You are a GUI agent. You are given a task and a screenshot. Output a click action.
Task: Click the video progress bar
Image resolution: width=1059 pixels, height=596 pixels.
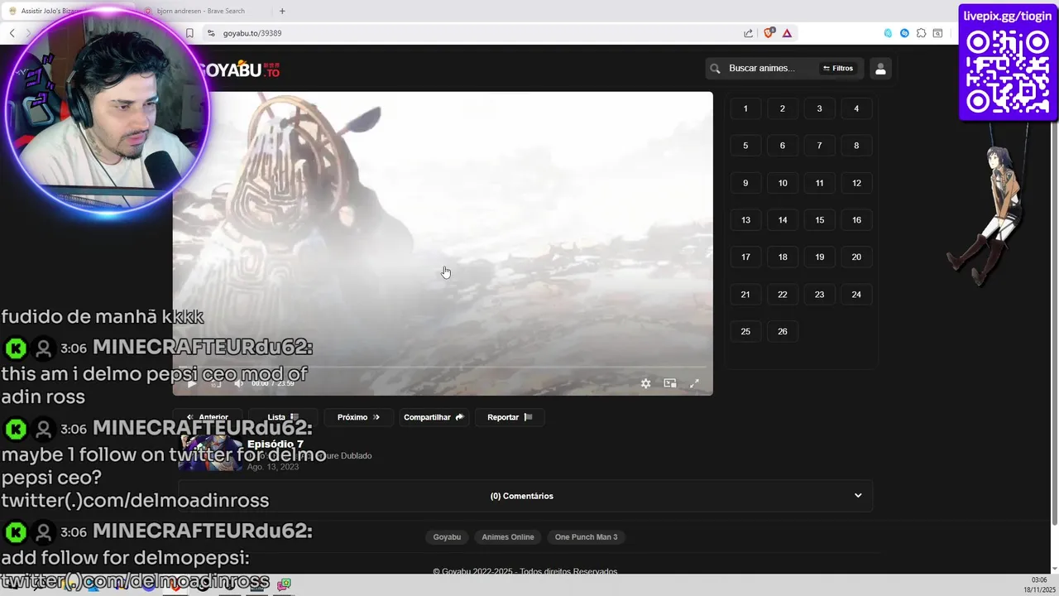point(443,367)
